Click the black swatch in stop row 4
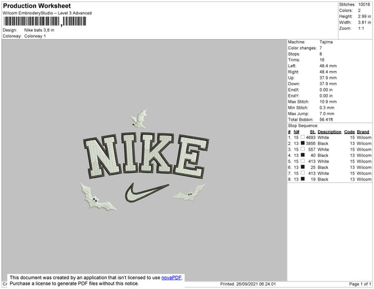Image resolution: width=374 pixels, height=289 pixels. [303, 155]
